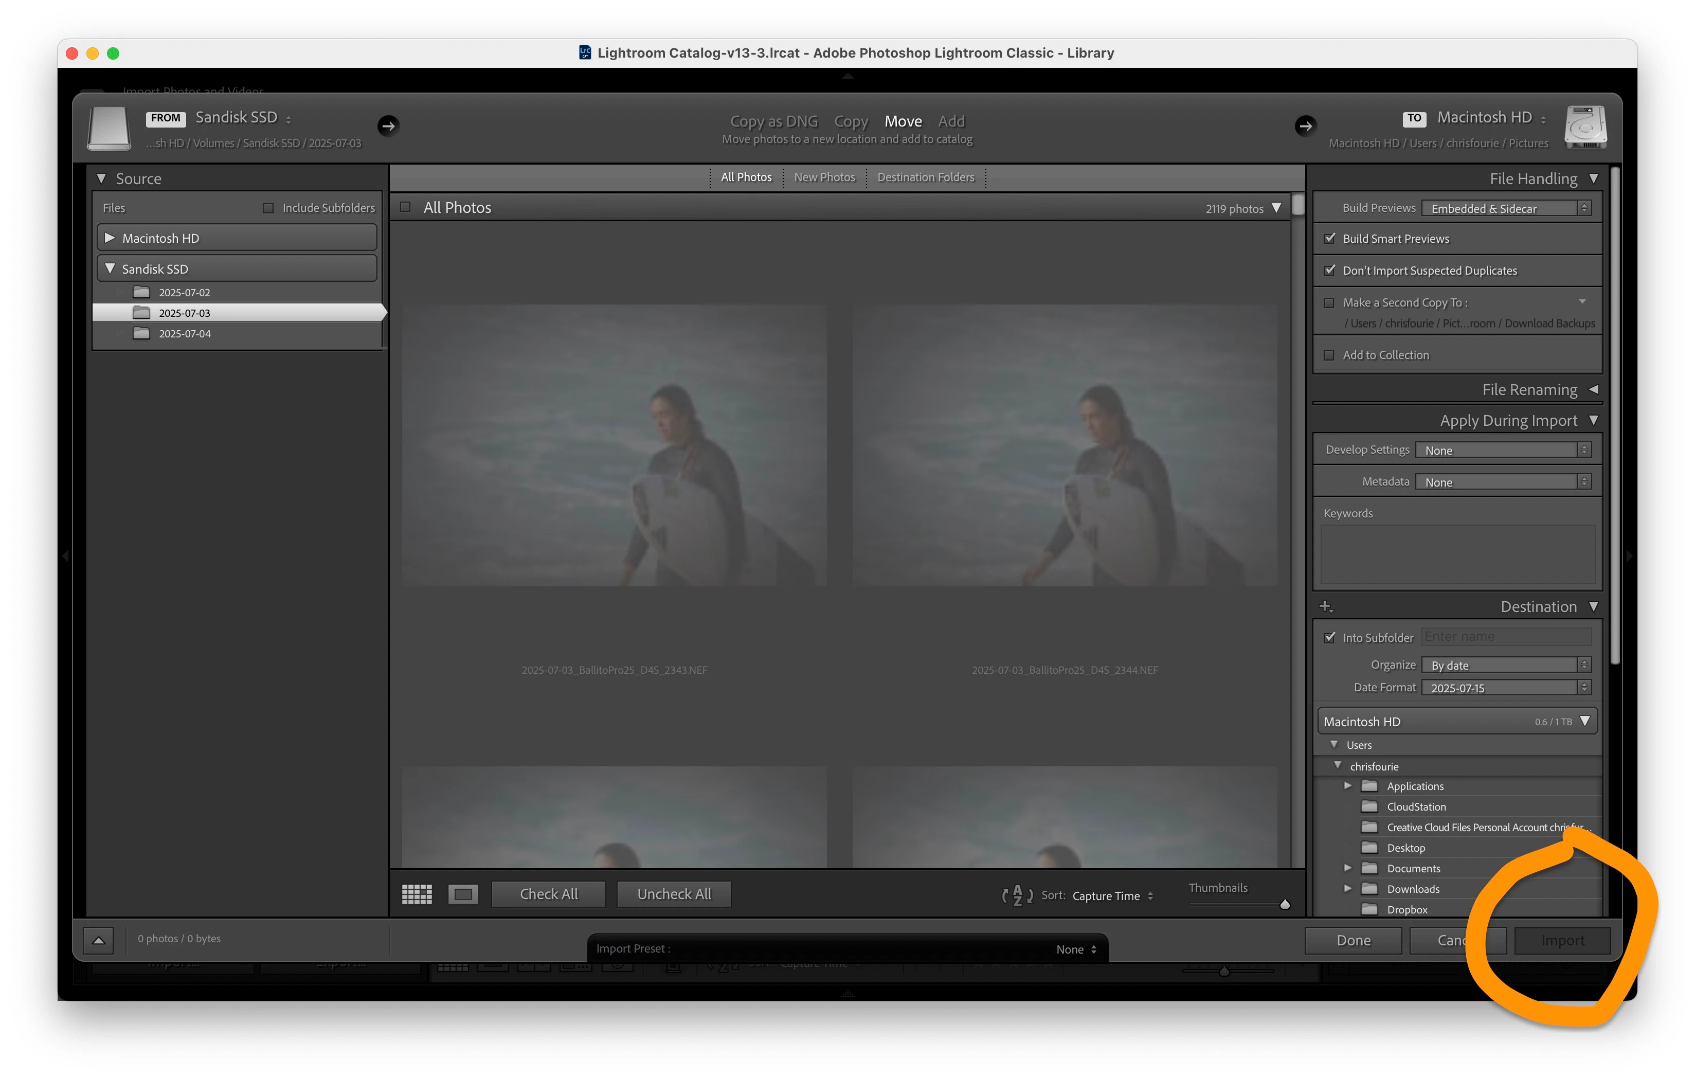Enable Add to Collection checkbox

coord(1329,355)
